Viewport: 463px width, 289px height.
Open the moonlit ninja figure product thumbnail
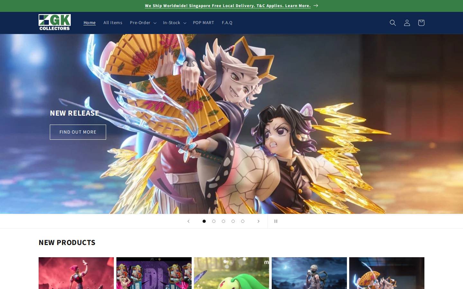309,273
